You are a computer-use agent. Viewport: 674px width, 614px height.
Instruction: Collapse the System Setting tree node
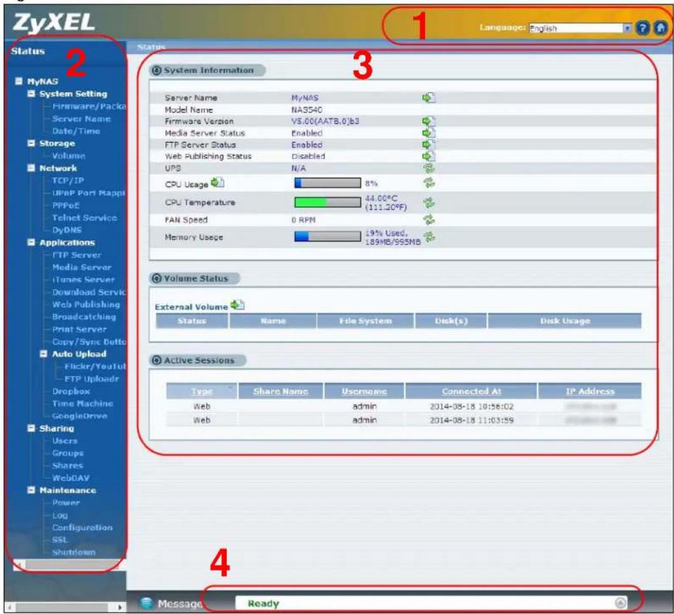[31, 93]
